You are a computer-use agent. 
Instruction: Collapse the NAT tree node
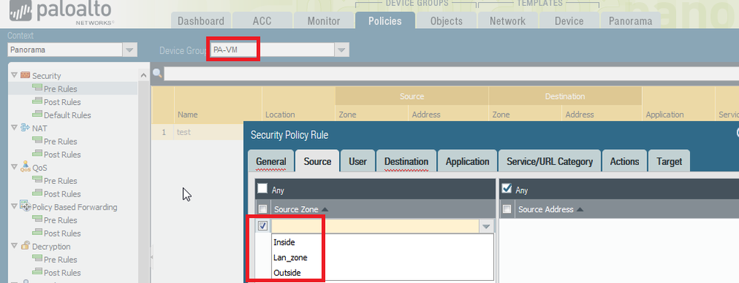[x=14, y=128]
